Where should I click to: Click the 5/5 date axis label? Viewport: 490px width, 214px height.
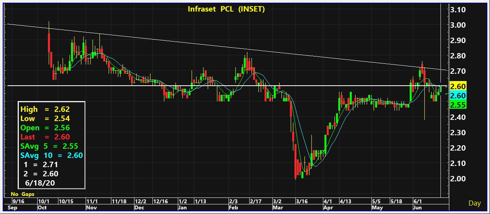(x=376, y=201)
